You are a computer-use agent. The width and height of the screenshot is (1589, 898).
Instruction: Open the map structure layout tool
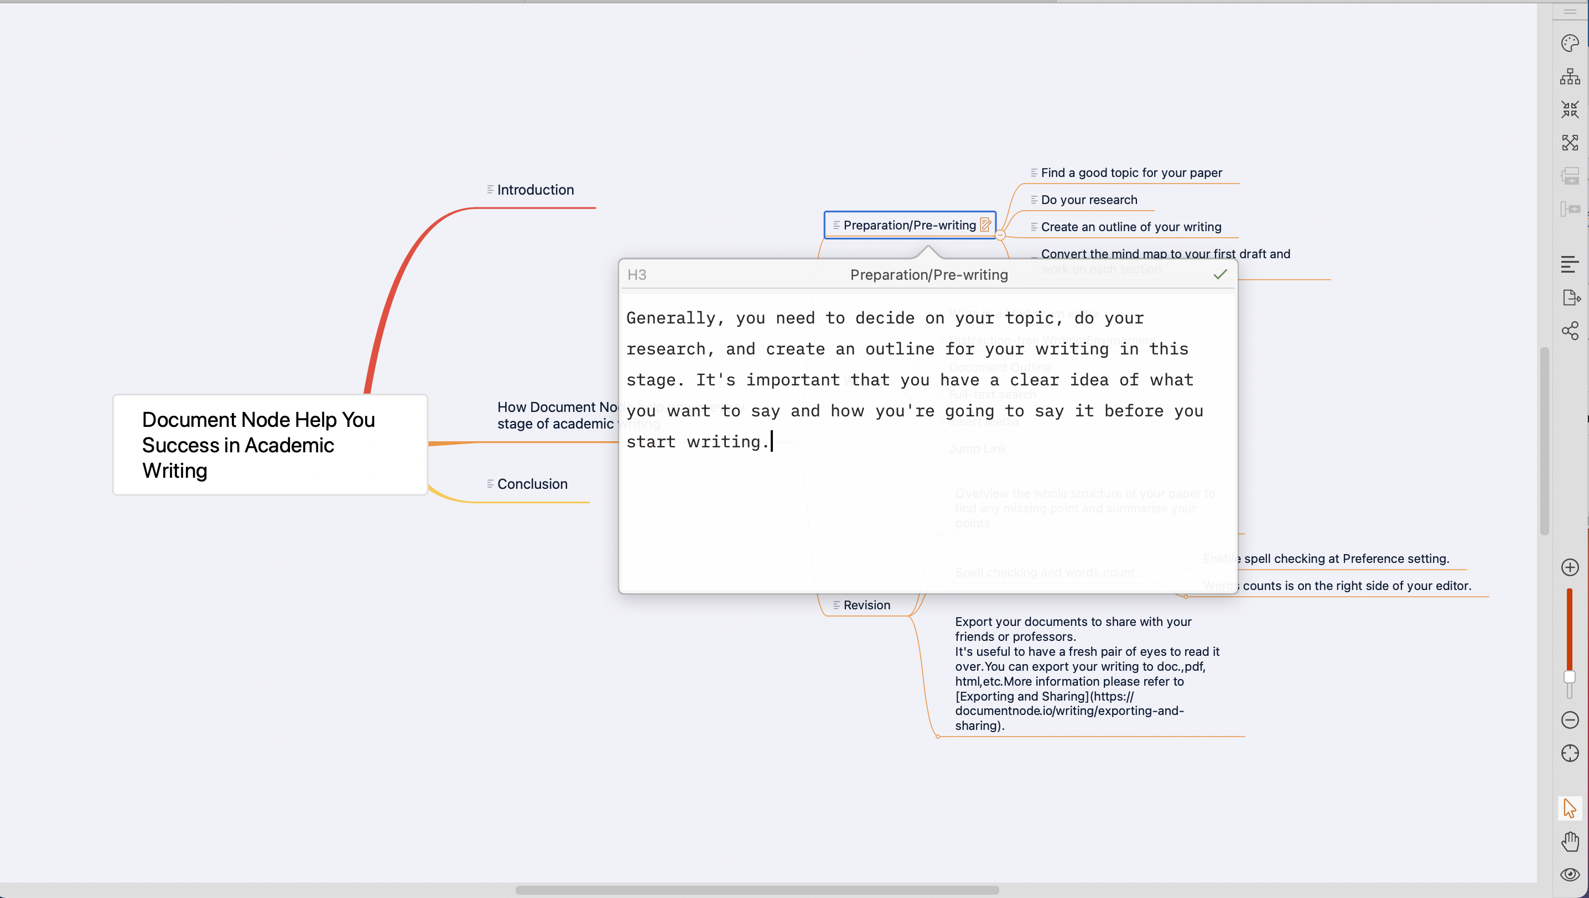pos(1571,76)
